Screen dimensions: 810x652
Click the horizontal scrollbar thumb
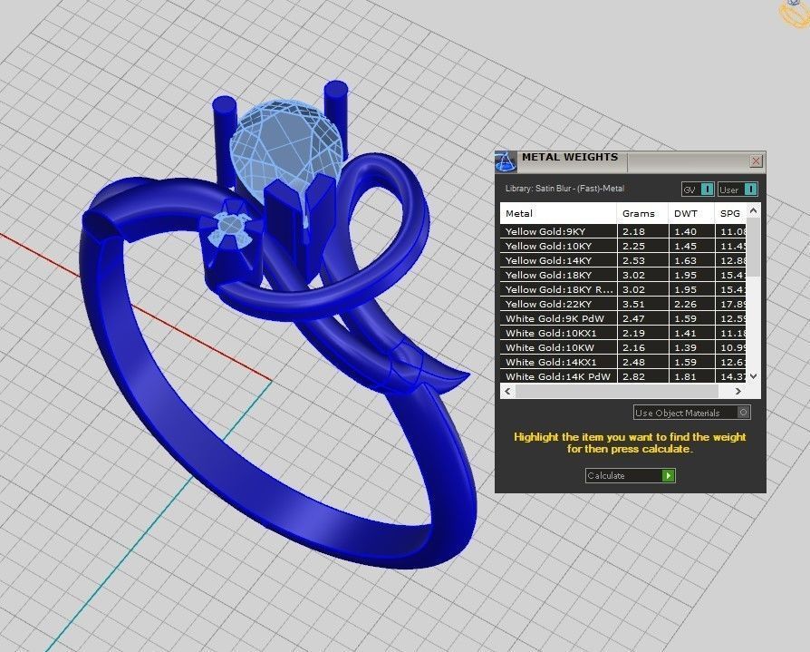617,392
